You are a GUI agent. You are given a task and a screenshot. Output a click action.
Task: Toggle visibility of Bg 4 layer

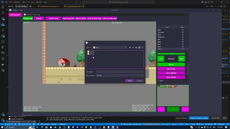(x=183, y=47)
